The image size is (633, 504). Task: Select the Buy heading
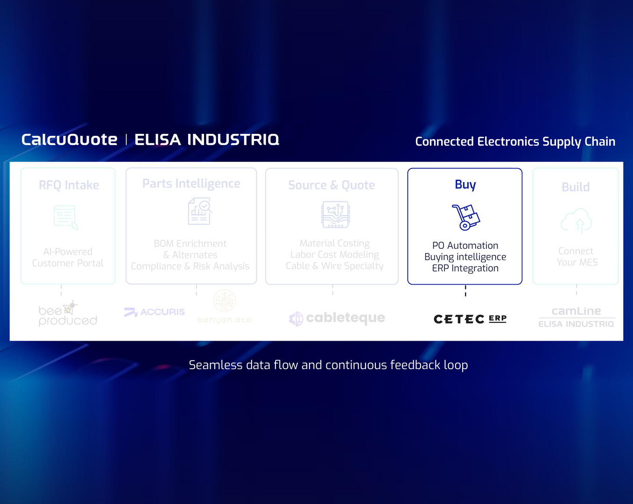pos(465,185)
